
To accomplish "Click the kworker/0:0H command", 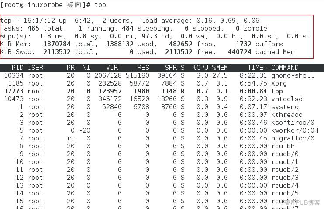I will pos(295,130).
